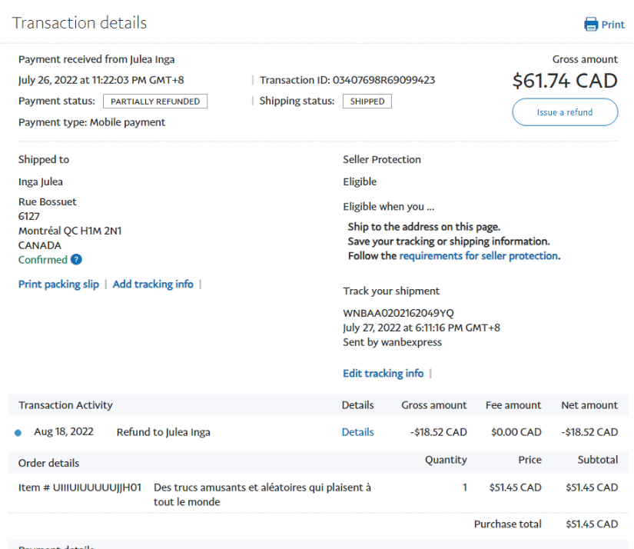The image size is (634, 549).
Task: Click the item number UIIIUIUUUUUJJH01
Action: [x=97, y=487]
